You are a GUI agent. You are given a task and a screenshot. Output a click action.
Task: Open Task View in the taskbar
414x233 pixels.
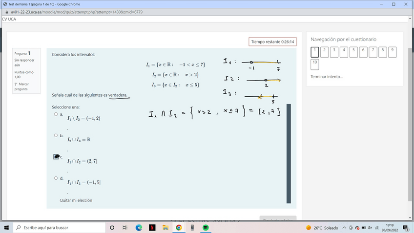(125, 228)
